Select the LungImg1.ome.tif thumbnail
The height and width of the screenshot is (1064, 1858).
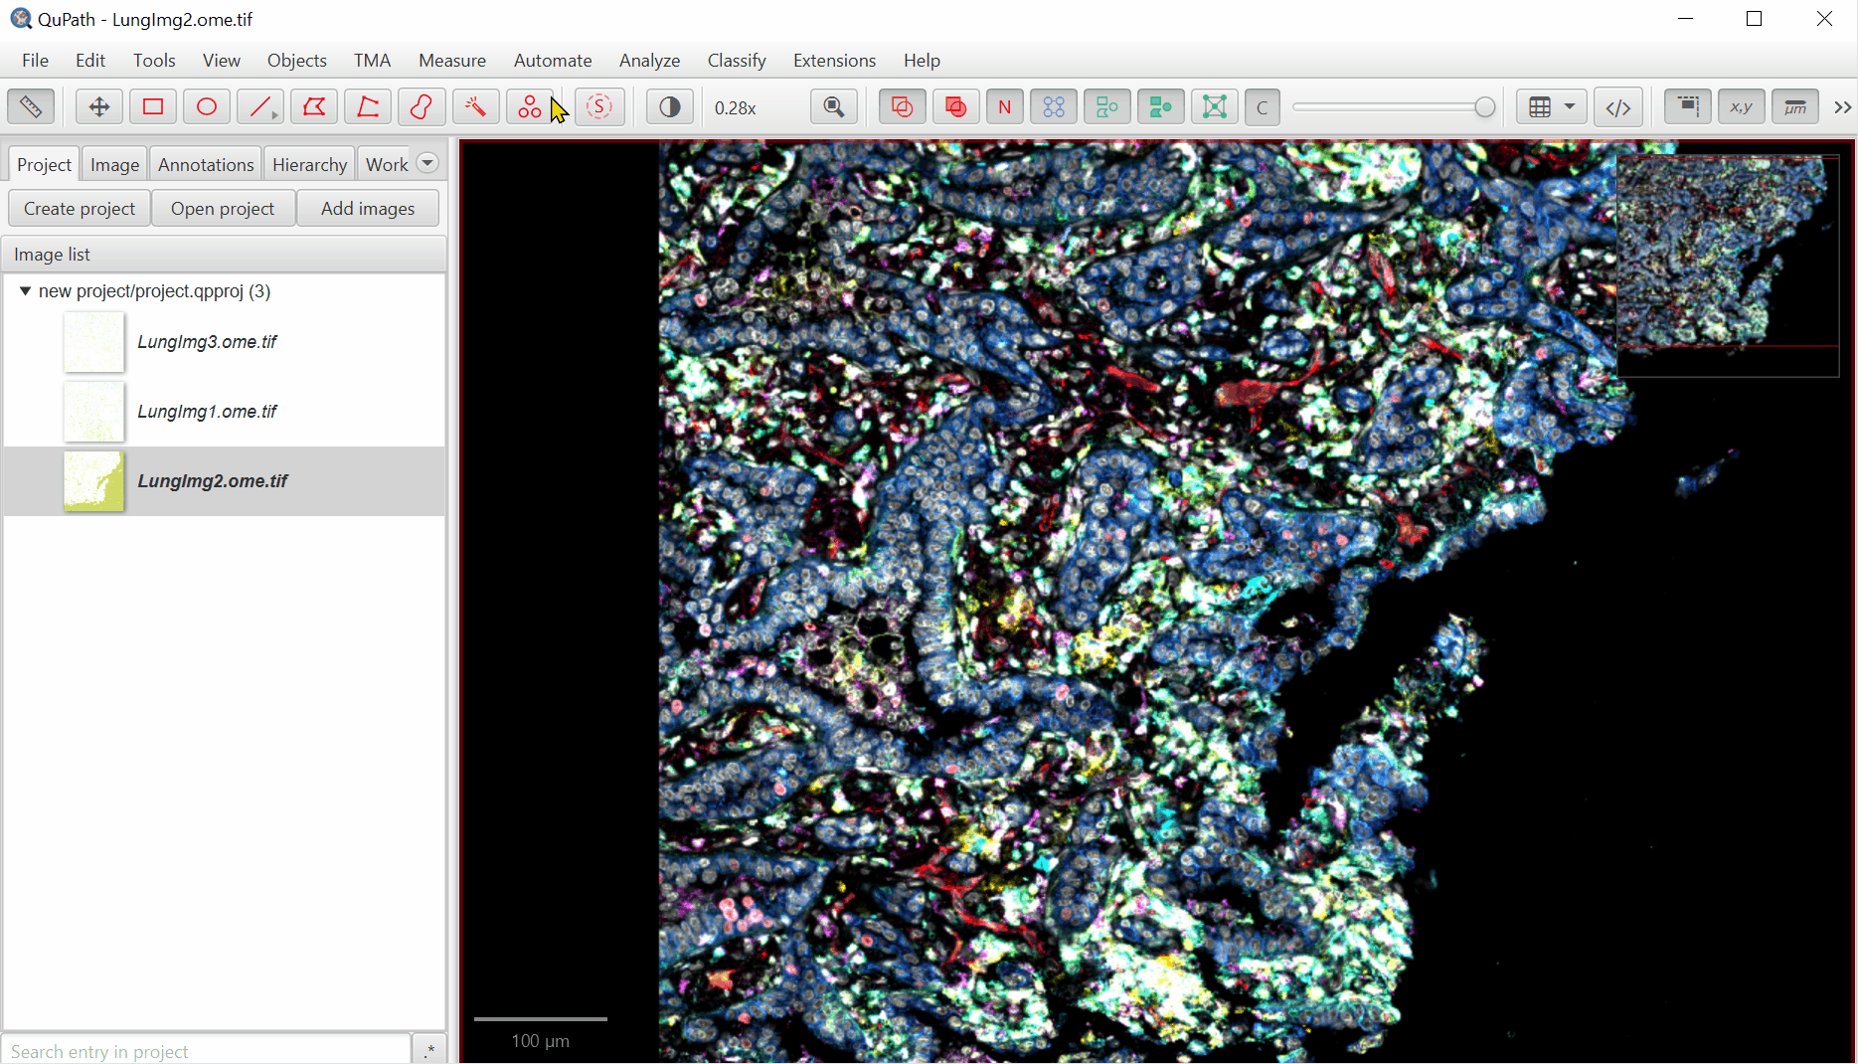(x=93, y=411)
